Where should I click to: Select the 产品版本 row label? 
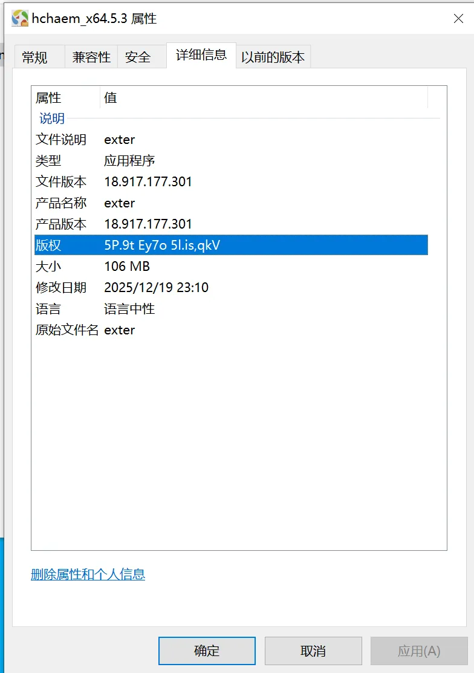pos(61,224)
